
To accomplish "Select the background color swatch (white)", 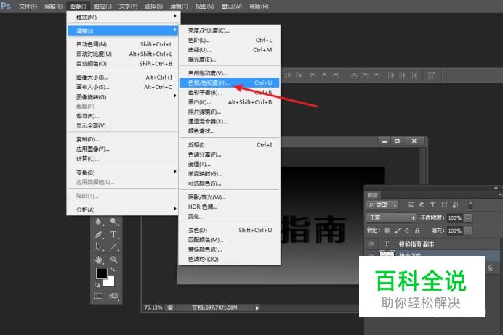I will [x=110, y=282].
